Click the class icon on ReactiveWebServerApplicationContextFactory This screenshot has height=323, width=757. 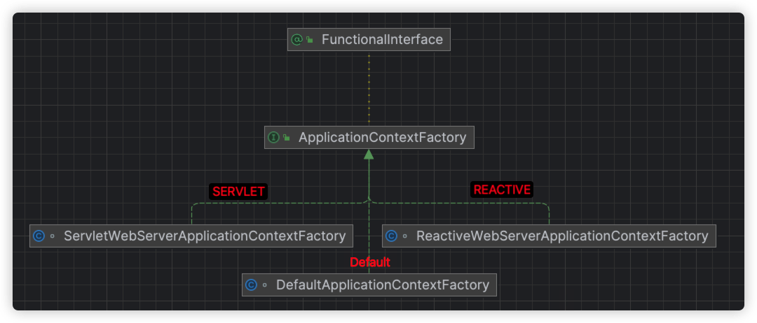coord(392,236)
